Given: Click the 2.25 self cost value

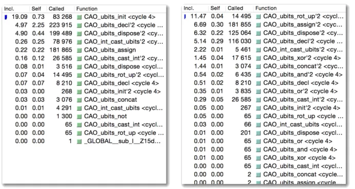Looking at the screenshot, I should [38, 26].
